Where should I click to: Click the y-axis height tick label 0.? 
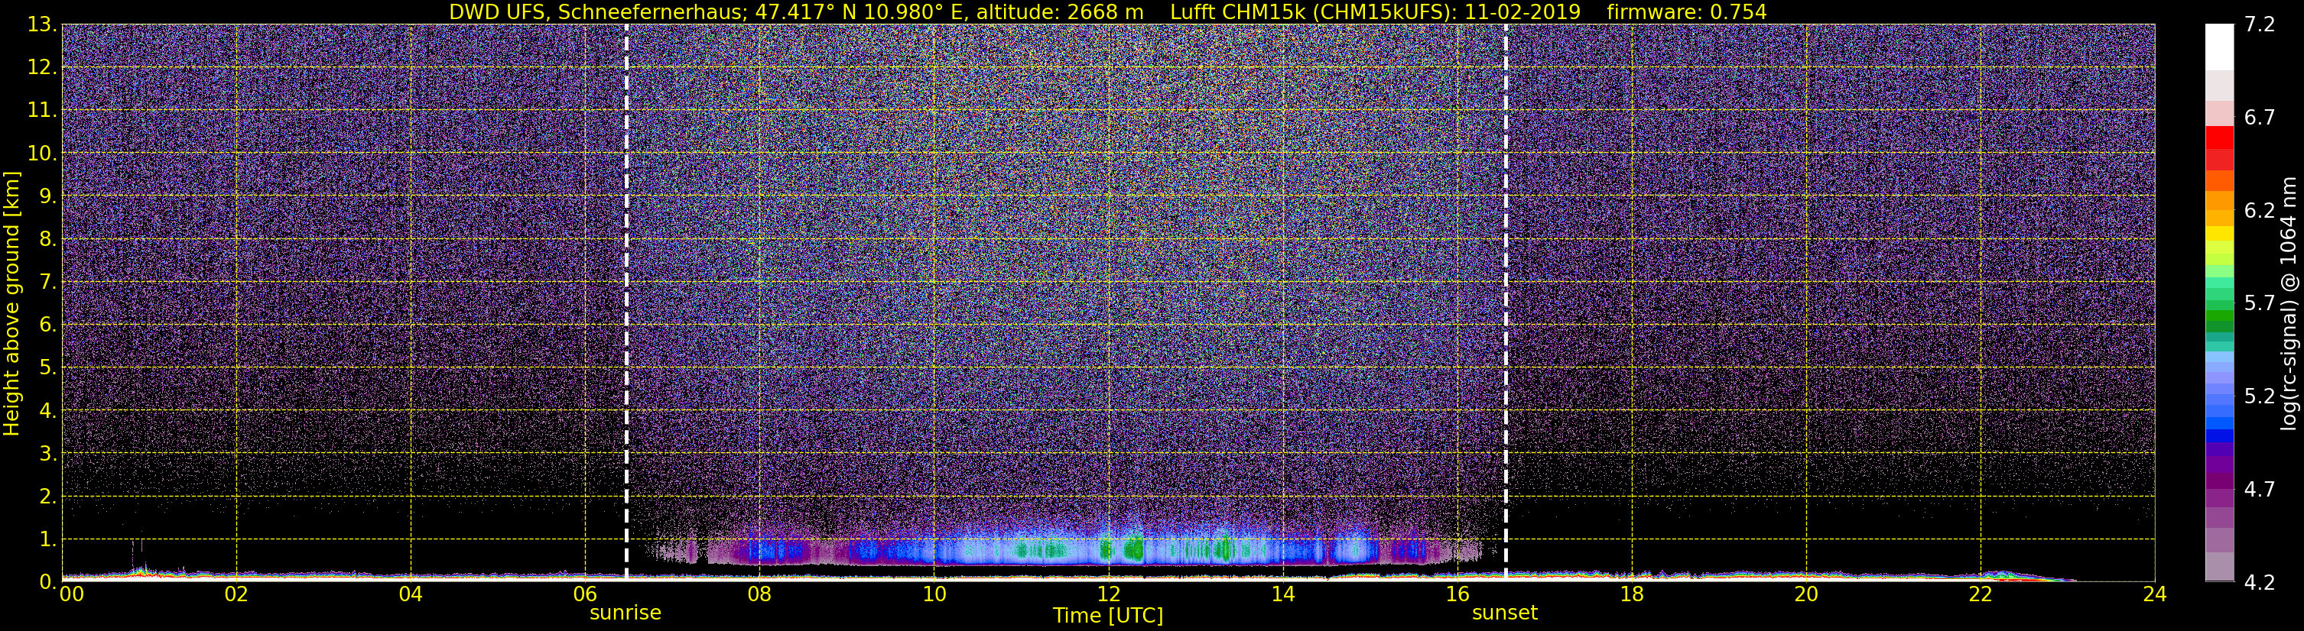(48, 582)
